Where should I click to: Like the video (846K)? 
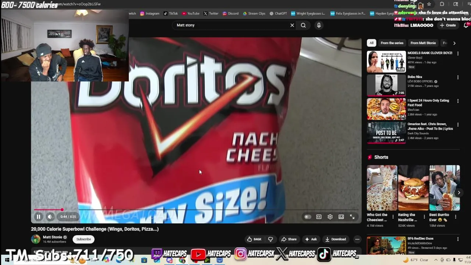(254, 239)
